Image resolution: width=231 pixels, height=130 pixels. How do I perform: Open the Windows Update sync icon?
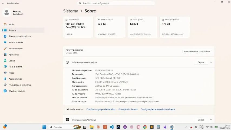5,91
